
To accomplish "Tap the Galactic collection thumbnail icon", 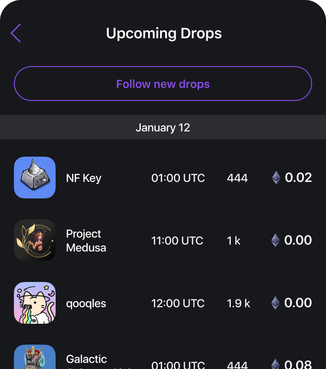I will 35,358.
